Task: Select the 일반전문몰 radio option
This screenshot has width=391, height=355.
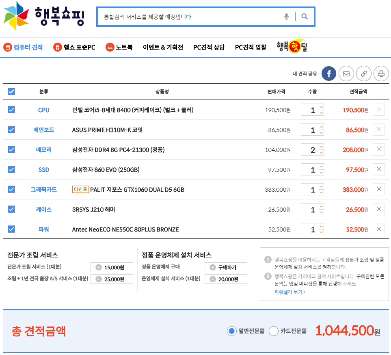Action: 232,331
